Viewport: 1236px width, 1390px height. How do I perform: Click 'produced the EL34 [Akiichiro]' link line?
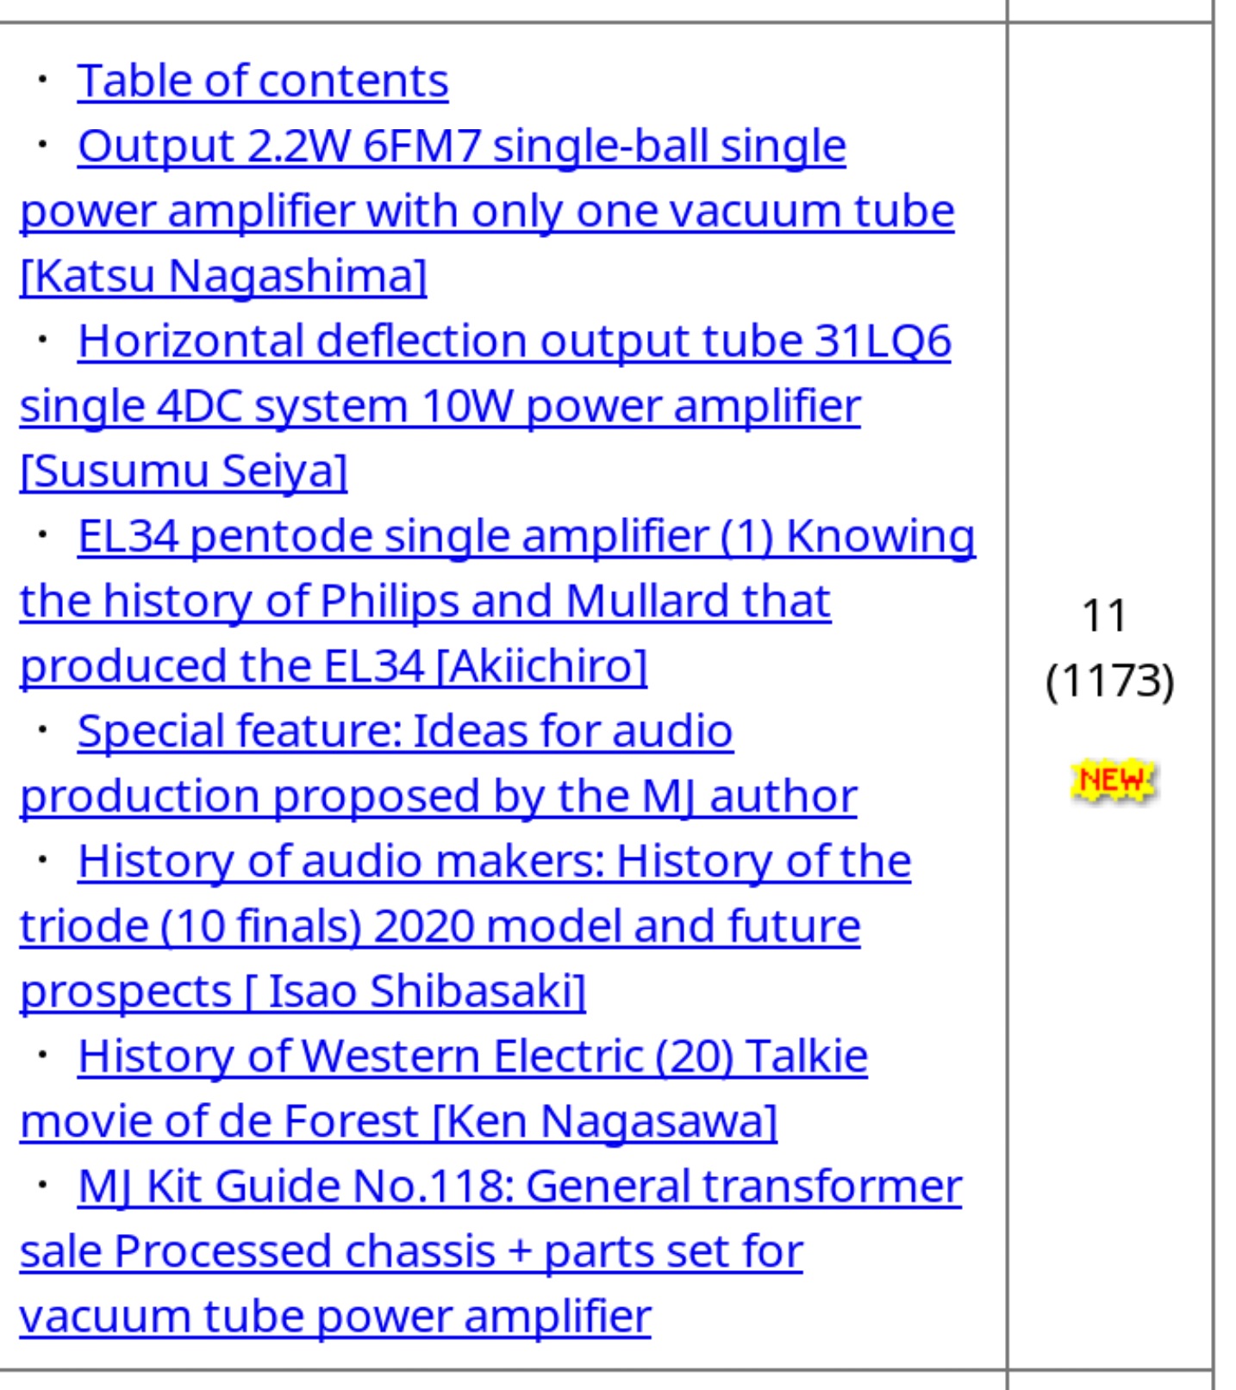pyautogui.click(x=334, y=666)
